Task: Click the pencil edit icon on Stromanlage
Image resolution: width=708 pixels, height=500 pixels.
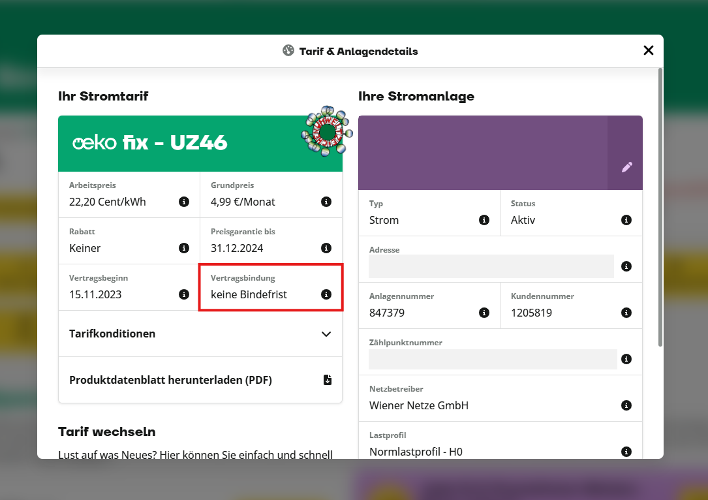Action: coord(626,167)
